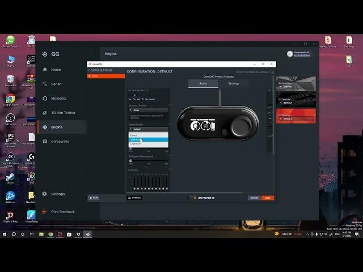Open taskbar search magnifier
The image size is (363, 272).
point(14,234)
